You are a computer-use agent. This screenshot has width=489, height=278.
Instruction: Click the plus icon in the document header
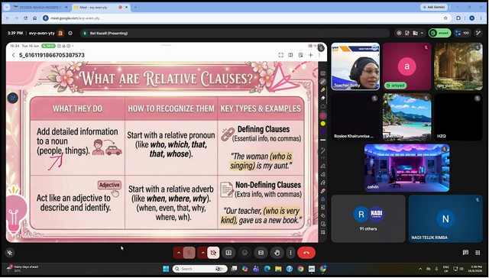(311, 55)
